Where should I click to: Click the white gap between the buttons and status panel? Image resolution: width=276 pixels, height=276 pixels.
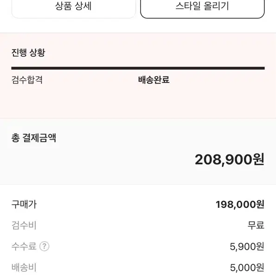click(138, 26)
